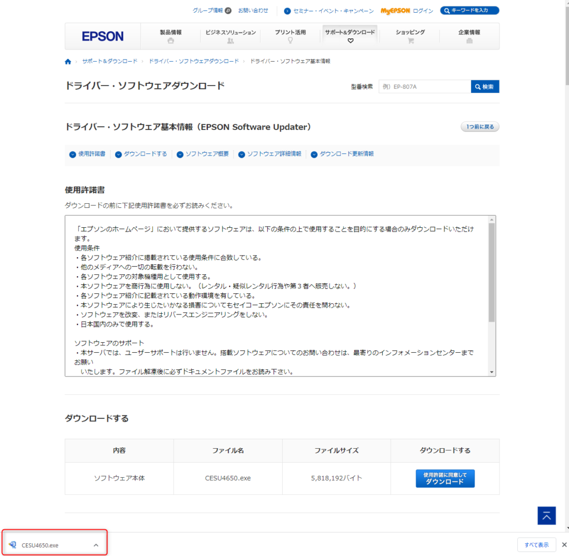The width and height of the screenshot is (569, 556).
Task: Click サポート&ダウンロード breadcrumb link
Action: coord(109,61)
